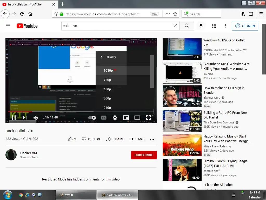The width and height of the screenshot is (266, 200).
Task: Open the player settings gear
Action: tap(115, 117)
